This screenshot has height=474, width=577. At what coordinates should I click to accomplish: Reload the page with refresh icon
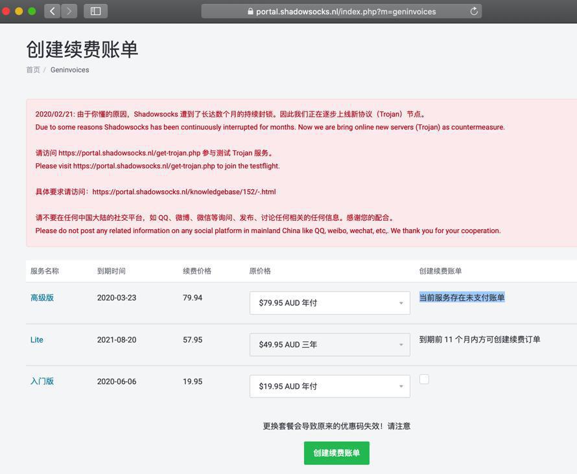coord(474,12)
